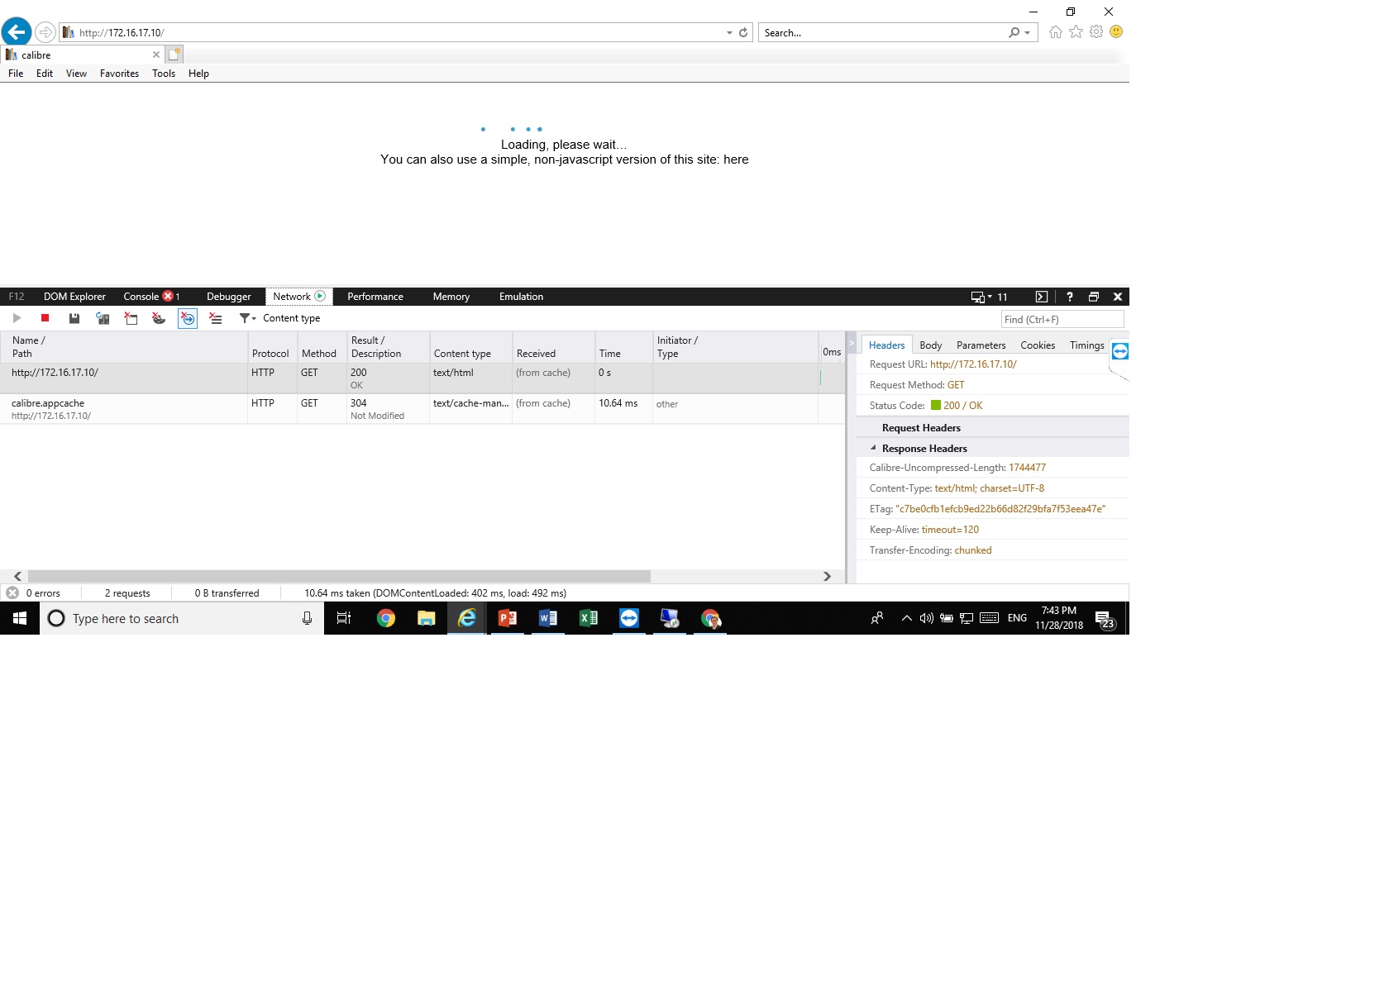Open developer tools help question mark
The image size is (1389, 985).
(x=1070, y=297)
